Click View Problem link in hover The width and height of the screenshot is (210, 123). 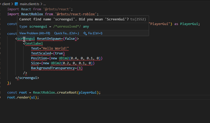pyautogui.click(x=35, y=33)
